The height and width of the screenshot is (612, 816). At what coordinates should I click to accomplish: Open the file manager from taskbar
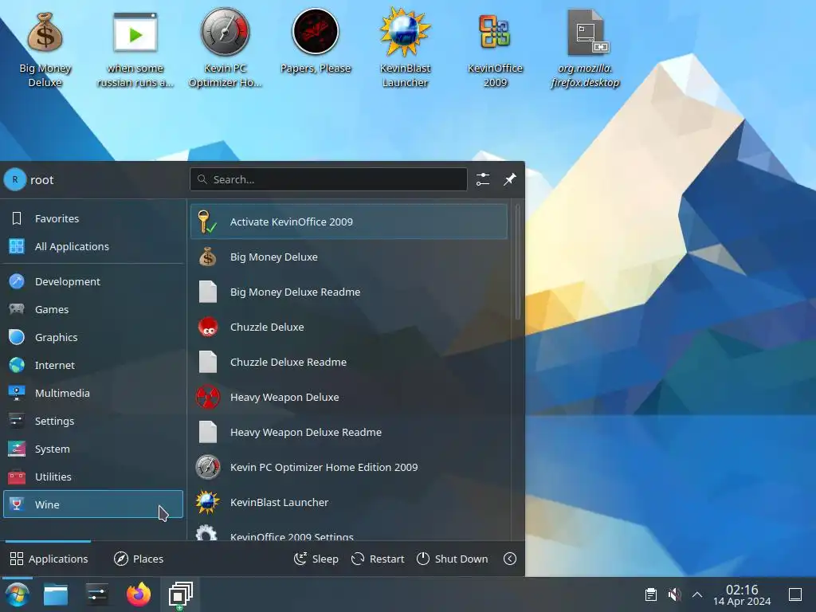[56, 594]
